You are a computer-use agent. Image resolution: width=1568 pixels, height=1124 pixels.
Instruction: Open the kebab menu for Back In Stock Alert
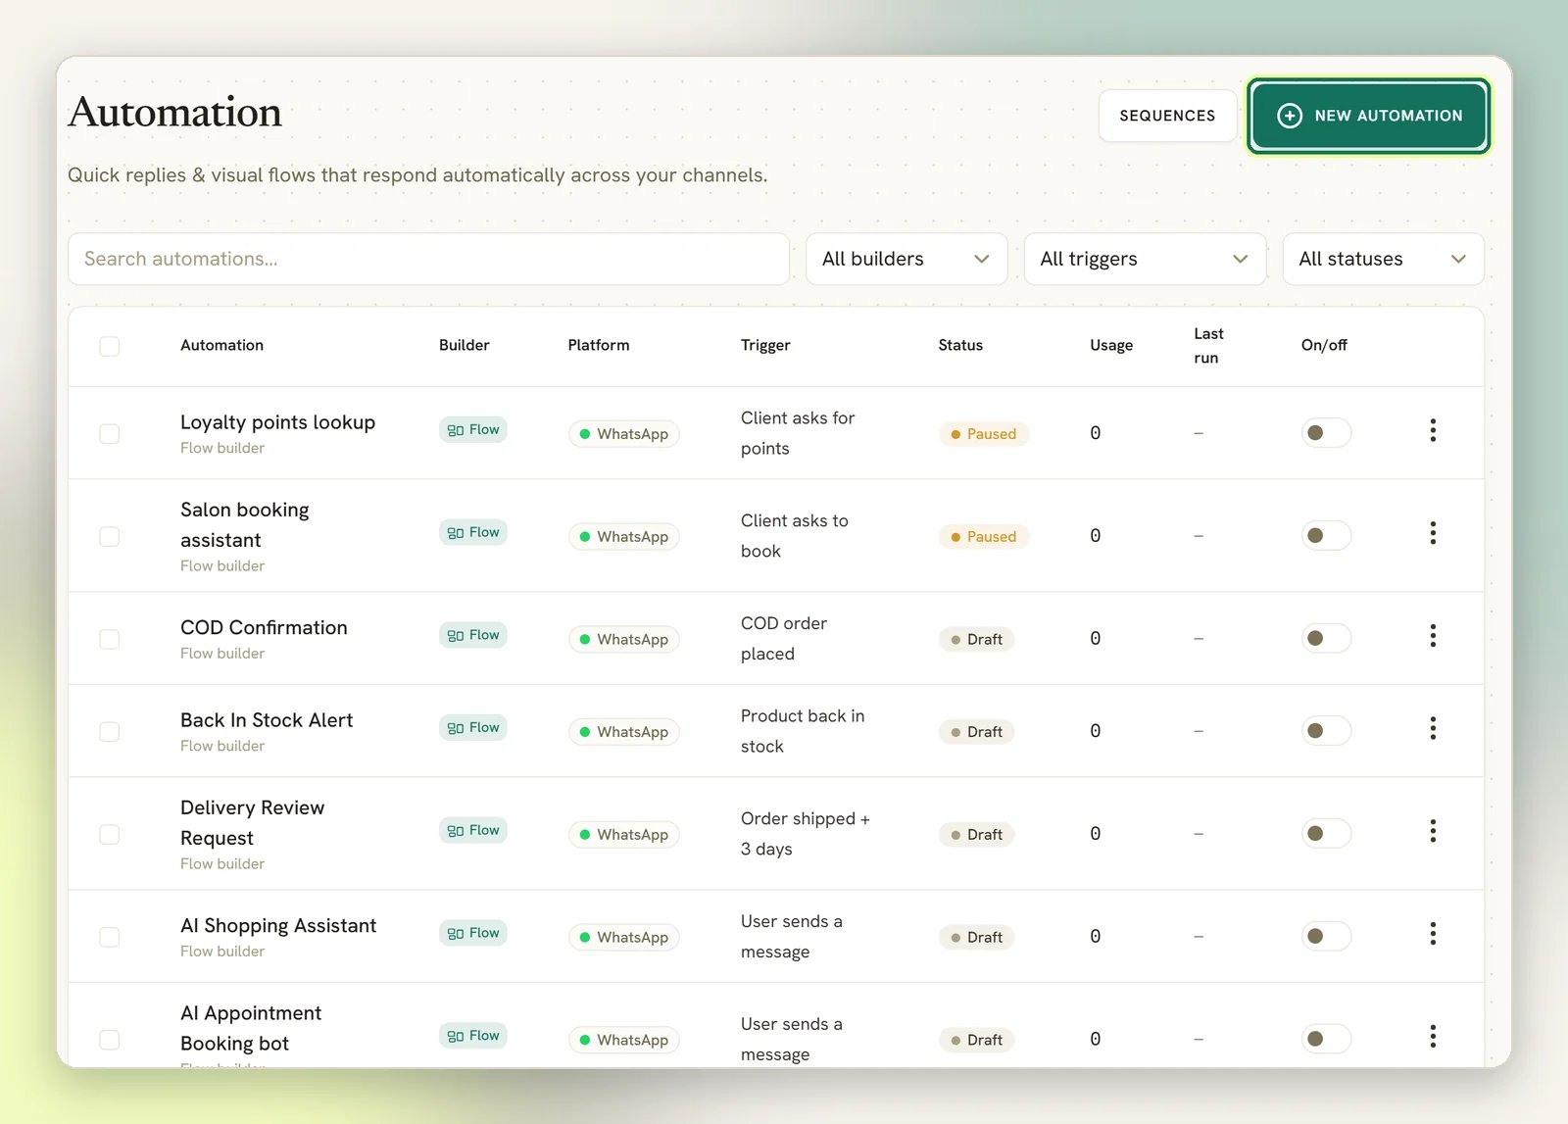(1433, 728)
